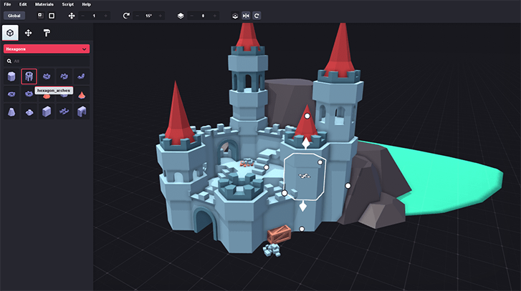Select the hexagon_arches block thumbnail
This screenshot has height=291, width=521.
click(x=29, y=76)
